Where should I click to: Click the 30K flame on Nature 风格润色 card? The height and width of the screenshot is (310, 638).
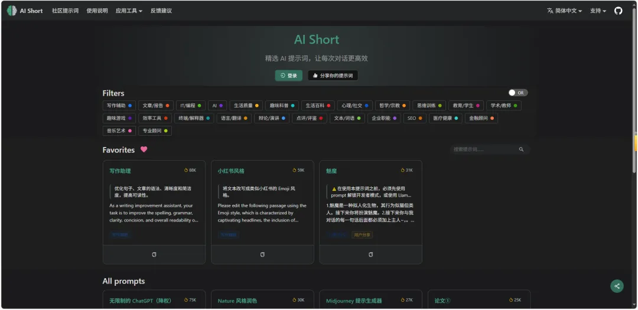294,300
